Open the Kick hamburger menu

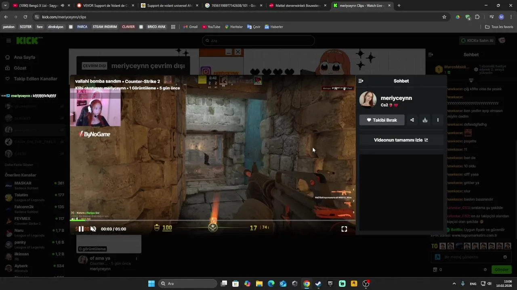tap(8, 41)
